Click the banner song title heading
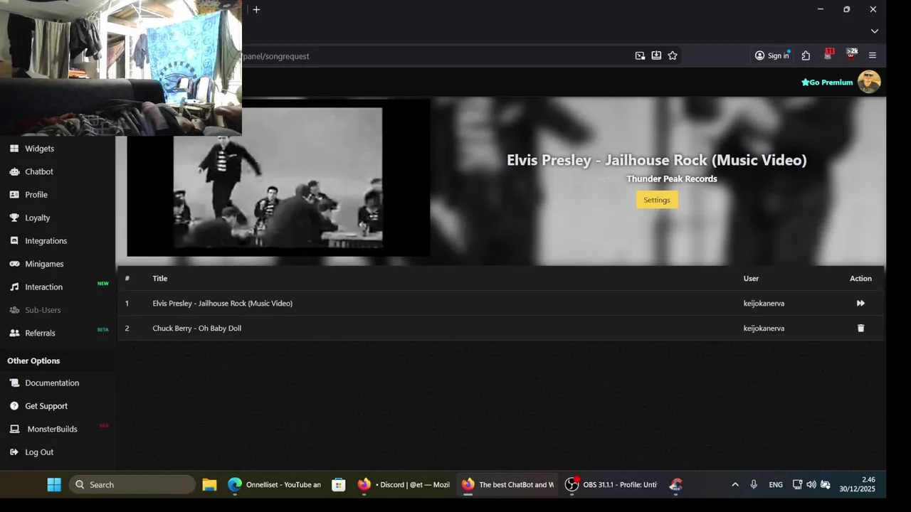This screenshot has width=911, height=512. (x=656, y=160)
